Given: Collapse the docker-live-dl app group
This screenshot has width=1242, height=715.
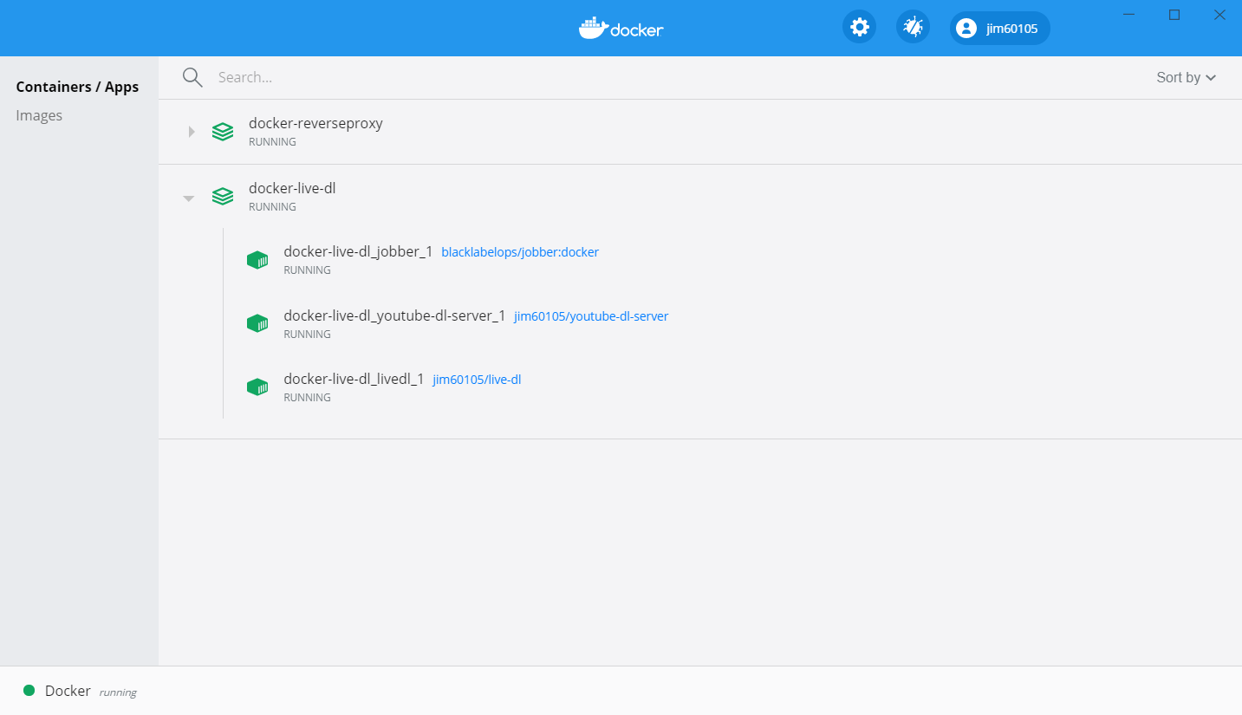Looking at the screenshot, I should click(188, 198).
